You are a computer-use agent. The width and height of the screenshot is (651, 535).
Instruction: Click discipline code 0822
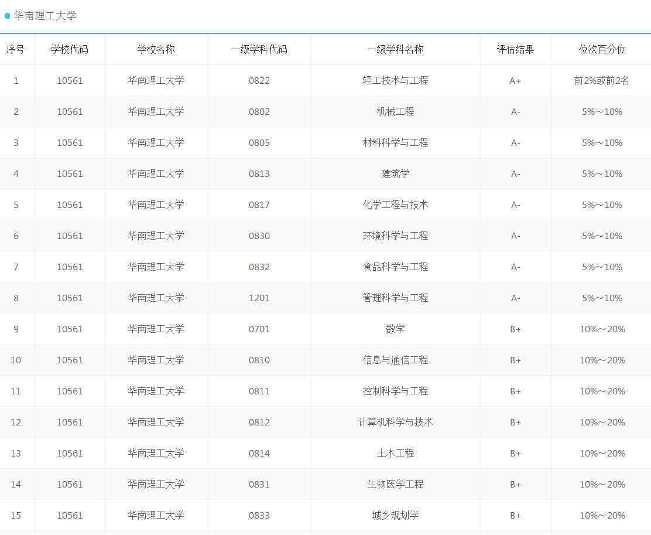point(259,81)
